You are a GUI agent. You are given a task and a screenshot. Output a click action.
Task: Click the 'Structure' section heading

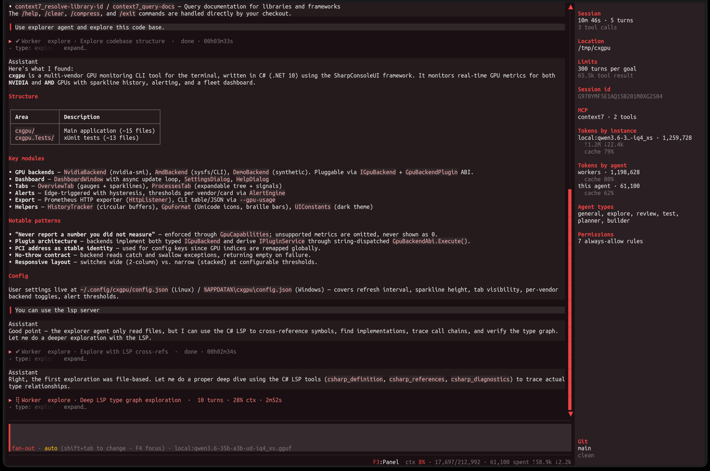tap(23, 96)
